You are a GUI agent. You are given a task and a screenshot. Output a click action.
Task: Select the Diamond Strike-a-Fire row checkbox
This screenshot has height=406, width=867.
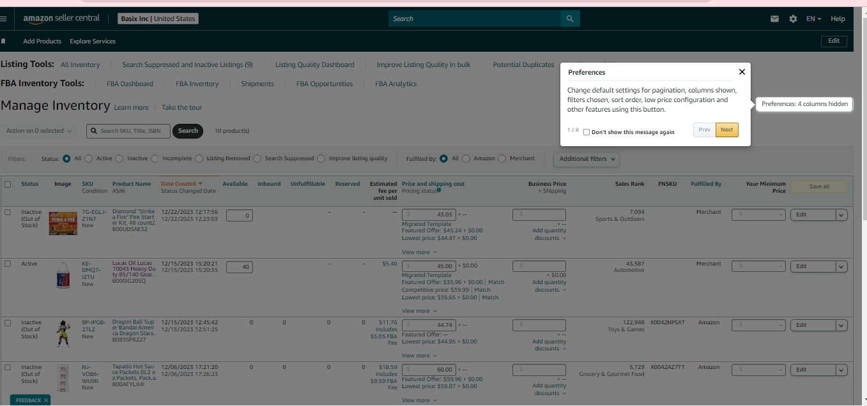8,212
